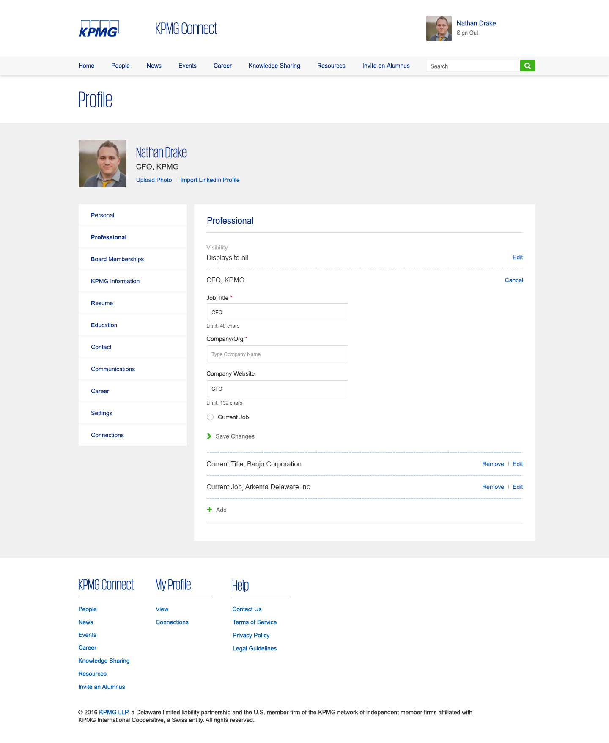This screenshot has width=609, height=743.
Task: Remove the Arkema Delaware Inc entry
Action: [x=493, y=487]
